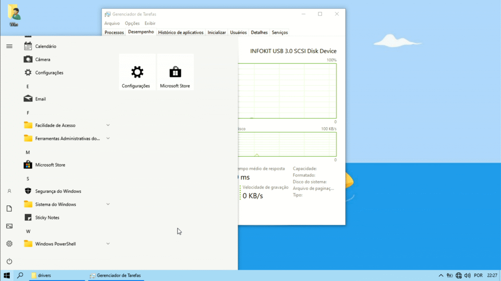Image resolution: width=501 pixels, height=281 pixels.
Task: Click the Windows Start button
Action: tap(7, 276)
